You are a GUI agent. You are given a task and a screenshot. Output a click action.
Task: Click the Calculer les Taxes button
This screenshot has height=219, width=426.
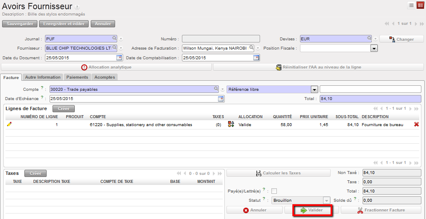coord(279,173)
